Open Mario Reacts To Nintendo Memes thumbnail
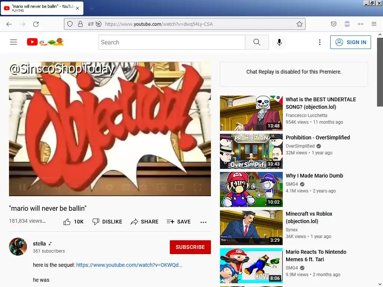The image size is (383, 287). click(x=251, y=266)
